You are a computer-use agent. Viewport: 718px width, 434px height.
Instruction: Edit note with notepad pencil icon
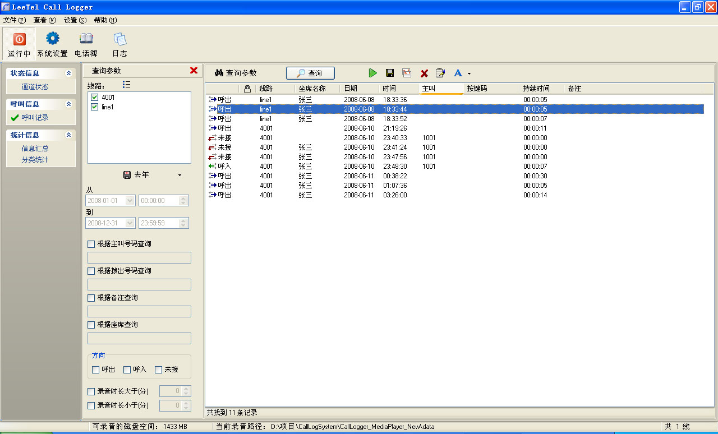coord(440,73)
